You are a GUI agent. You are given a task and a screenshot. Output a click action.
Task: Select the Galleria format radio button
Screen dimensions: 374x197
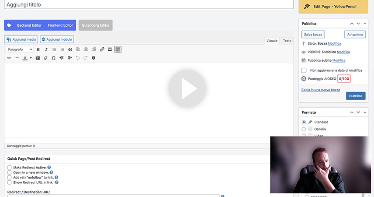point(304,129)
